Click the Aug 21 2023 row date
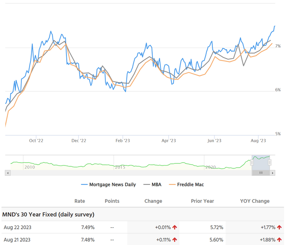The width and height of the screenshot is (286, 245). (17, 240)
